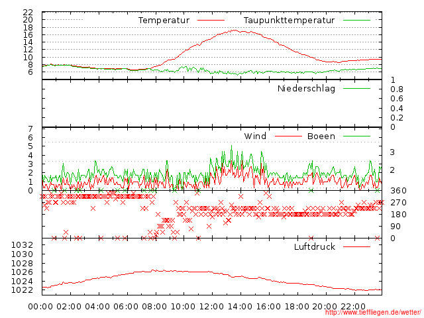Screen dimensions: 424x318
Task: Click the green Taupunkttemperatur legend line
Action: coord(356,21)
